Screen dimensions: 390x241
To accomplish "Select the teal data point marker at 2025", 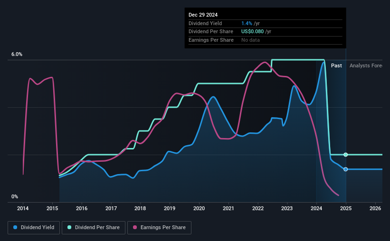I will [x=345, y=155].
